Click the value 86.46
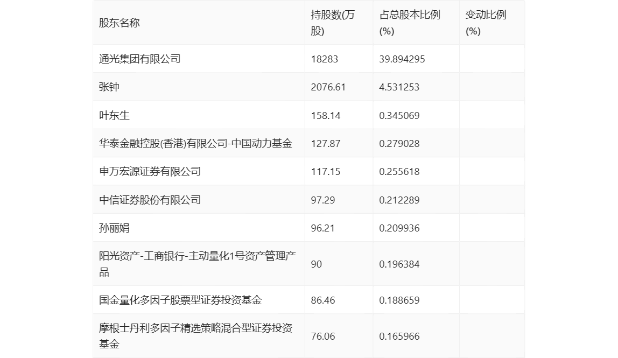This screenshot has width=618, height=358. tap(323, 300)
